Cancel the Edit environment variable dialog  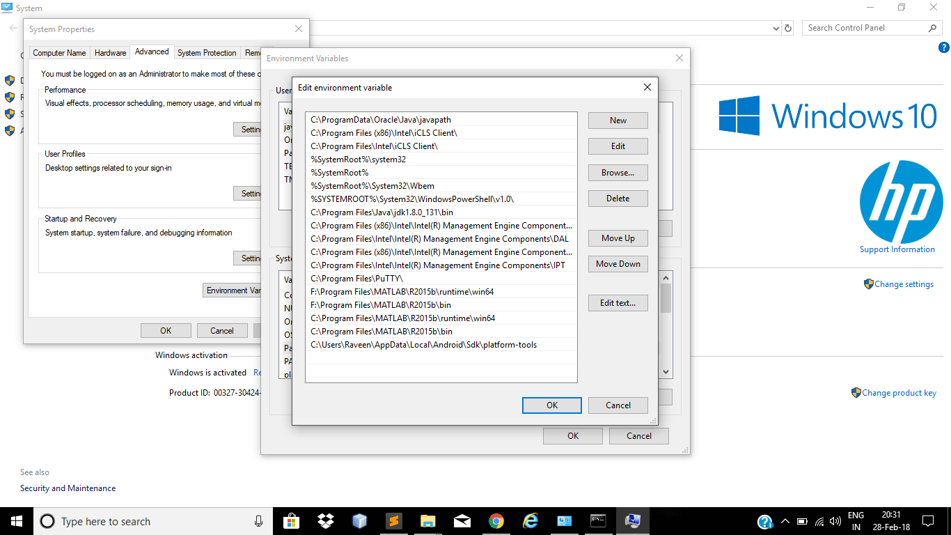pyautogui.click(x=618, y=405)
